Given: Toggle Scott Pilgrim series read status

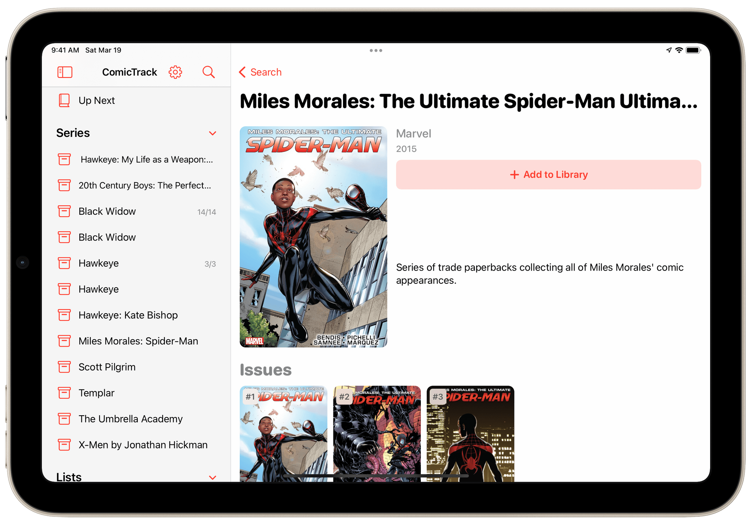Looking at the screenshot, I should pyautogui.click(x=65, y=368).
